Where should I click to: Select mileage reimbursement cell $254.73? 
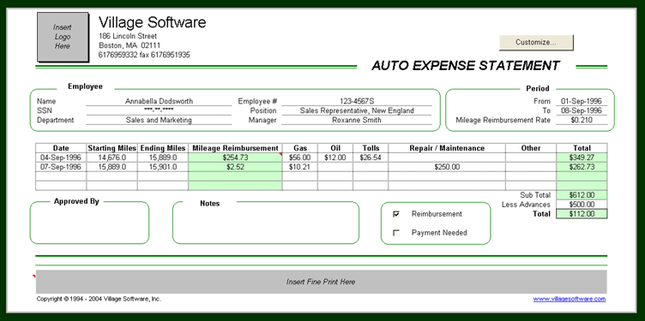click(235, 158)
